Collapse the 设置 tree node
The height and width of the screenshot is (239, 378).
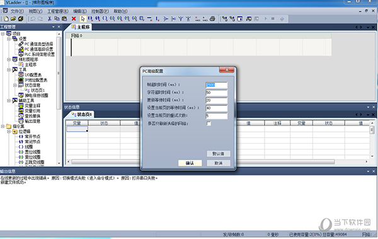9,38
